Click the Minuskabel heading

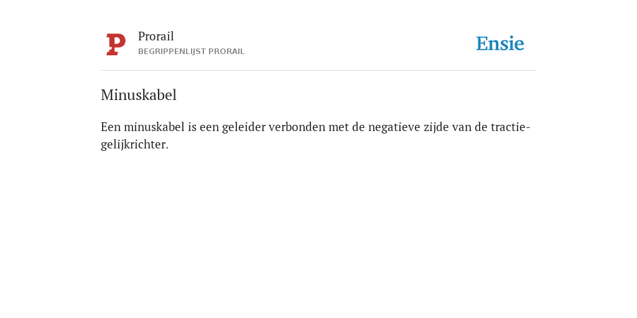pos(139,95)
